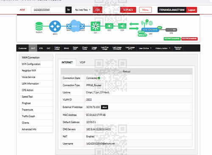
Task: Select the Metro-E cloud icon
Action: 75,26
